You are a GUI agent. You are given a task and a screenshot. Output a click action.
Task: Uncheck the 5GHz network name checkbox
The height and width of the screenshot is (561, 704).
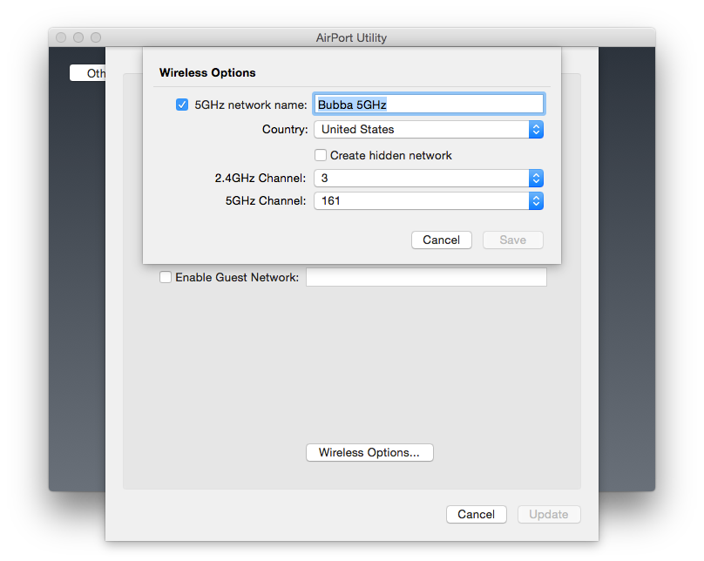(x=182, y=105)
